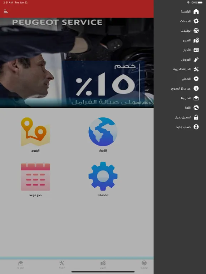This screenshot has width=206, height=274.
Task: Open الخدمات blue gear tile on home grid
Action: (x=103, y=179)
